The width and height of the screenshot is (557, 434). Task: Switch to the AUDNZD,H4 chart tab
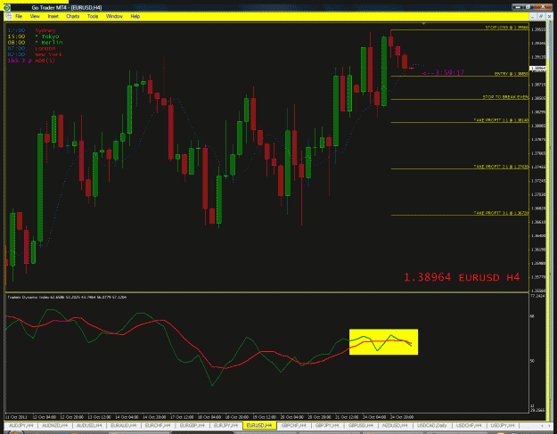(x=54, y=425)
